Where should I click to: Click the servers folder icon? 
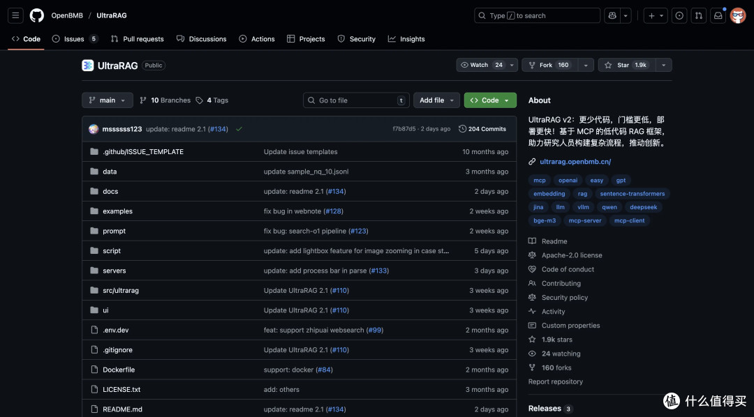coord(94,271)
